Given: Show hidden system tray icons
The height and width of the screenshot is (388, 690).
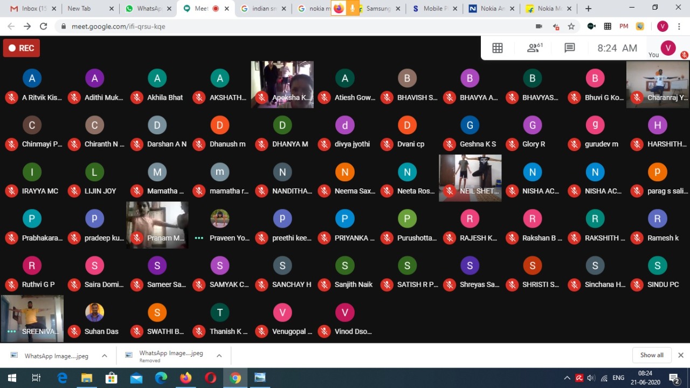Looking at the screenshot, I should (x=567, y=378).
